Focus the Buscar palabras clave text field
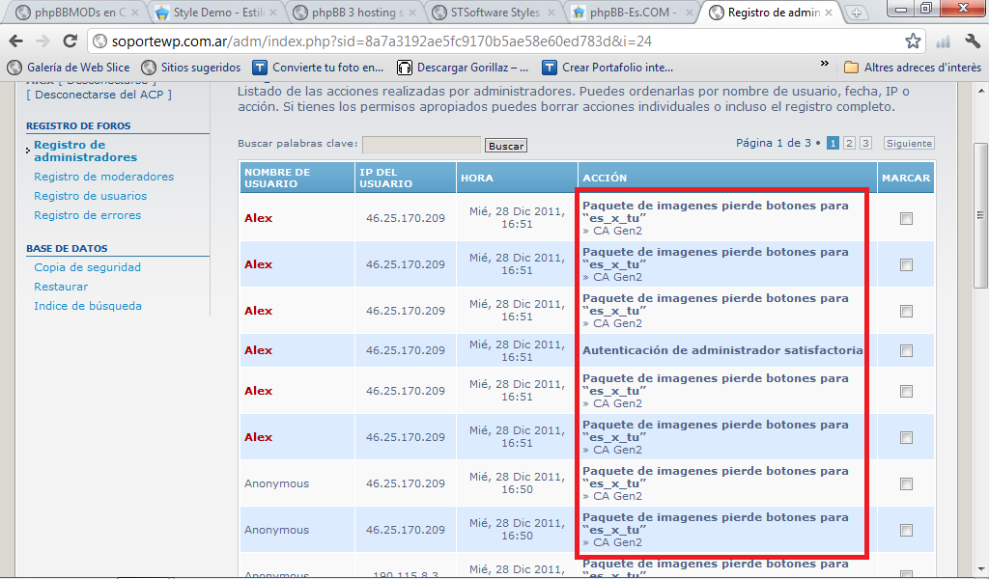Viewport: 989px width, 579px height. (x=421, y=145)
